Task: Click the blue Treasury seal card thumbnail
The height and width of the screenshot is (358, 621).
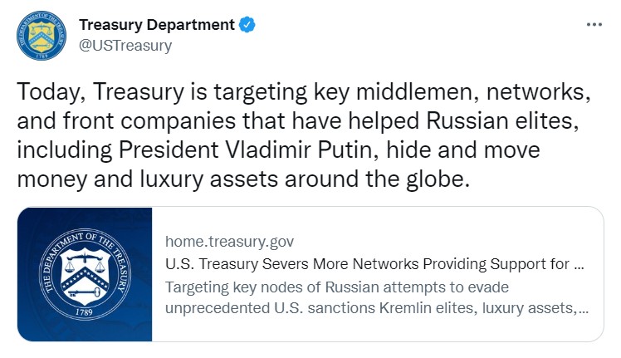Action: click(85, 274)
